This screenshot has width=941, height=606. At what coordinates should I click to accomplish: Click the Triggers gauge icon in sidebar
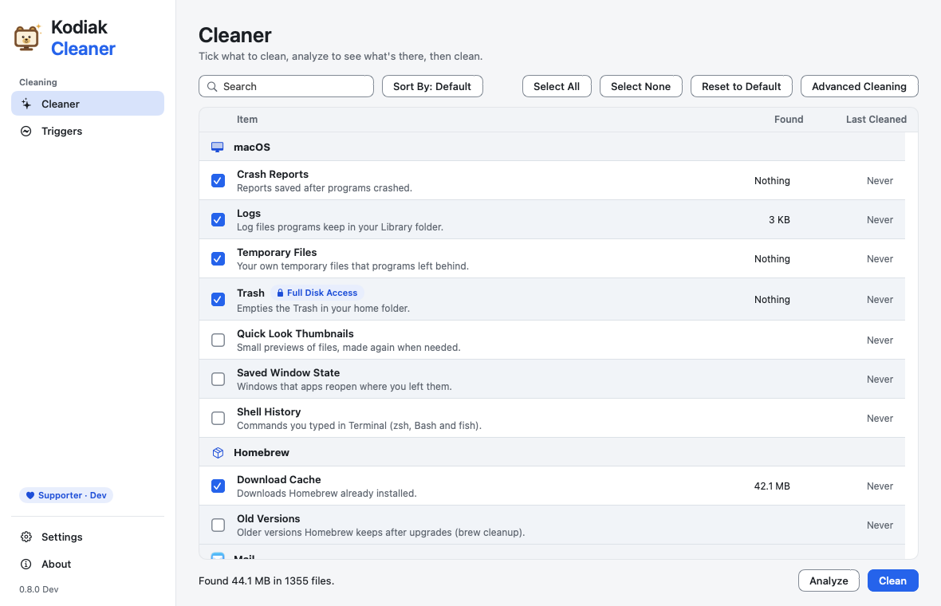[26, 131]
